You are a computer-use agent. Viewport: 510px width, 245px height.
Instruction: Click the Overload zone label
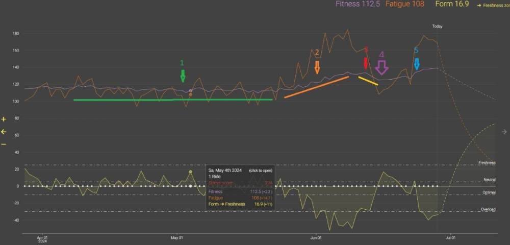487,209
